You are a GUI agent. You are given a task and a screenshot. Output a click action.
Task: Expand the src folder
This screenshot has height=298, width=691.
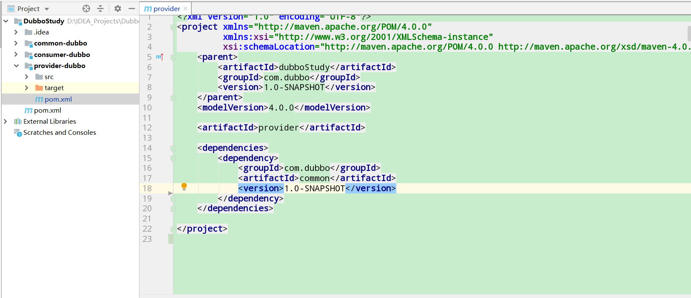click(x=27, y=77)
